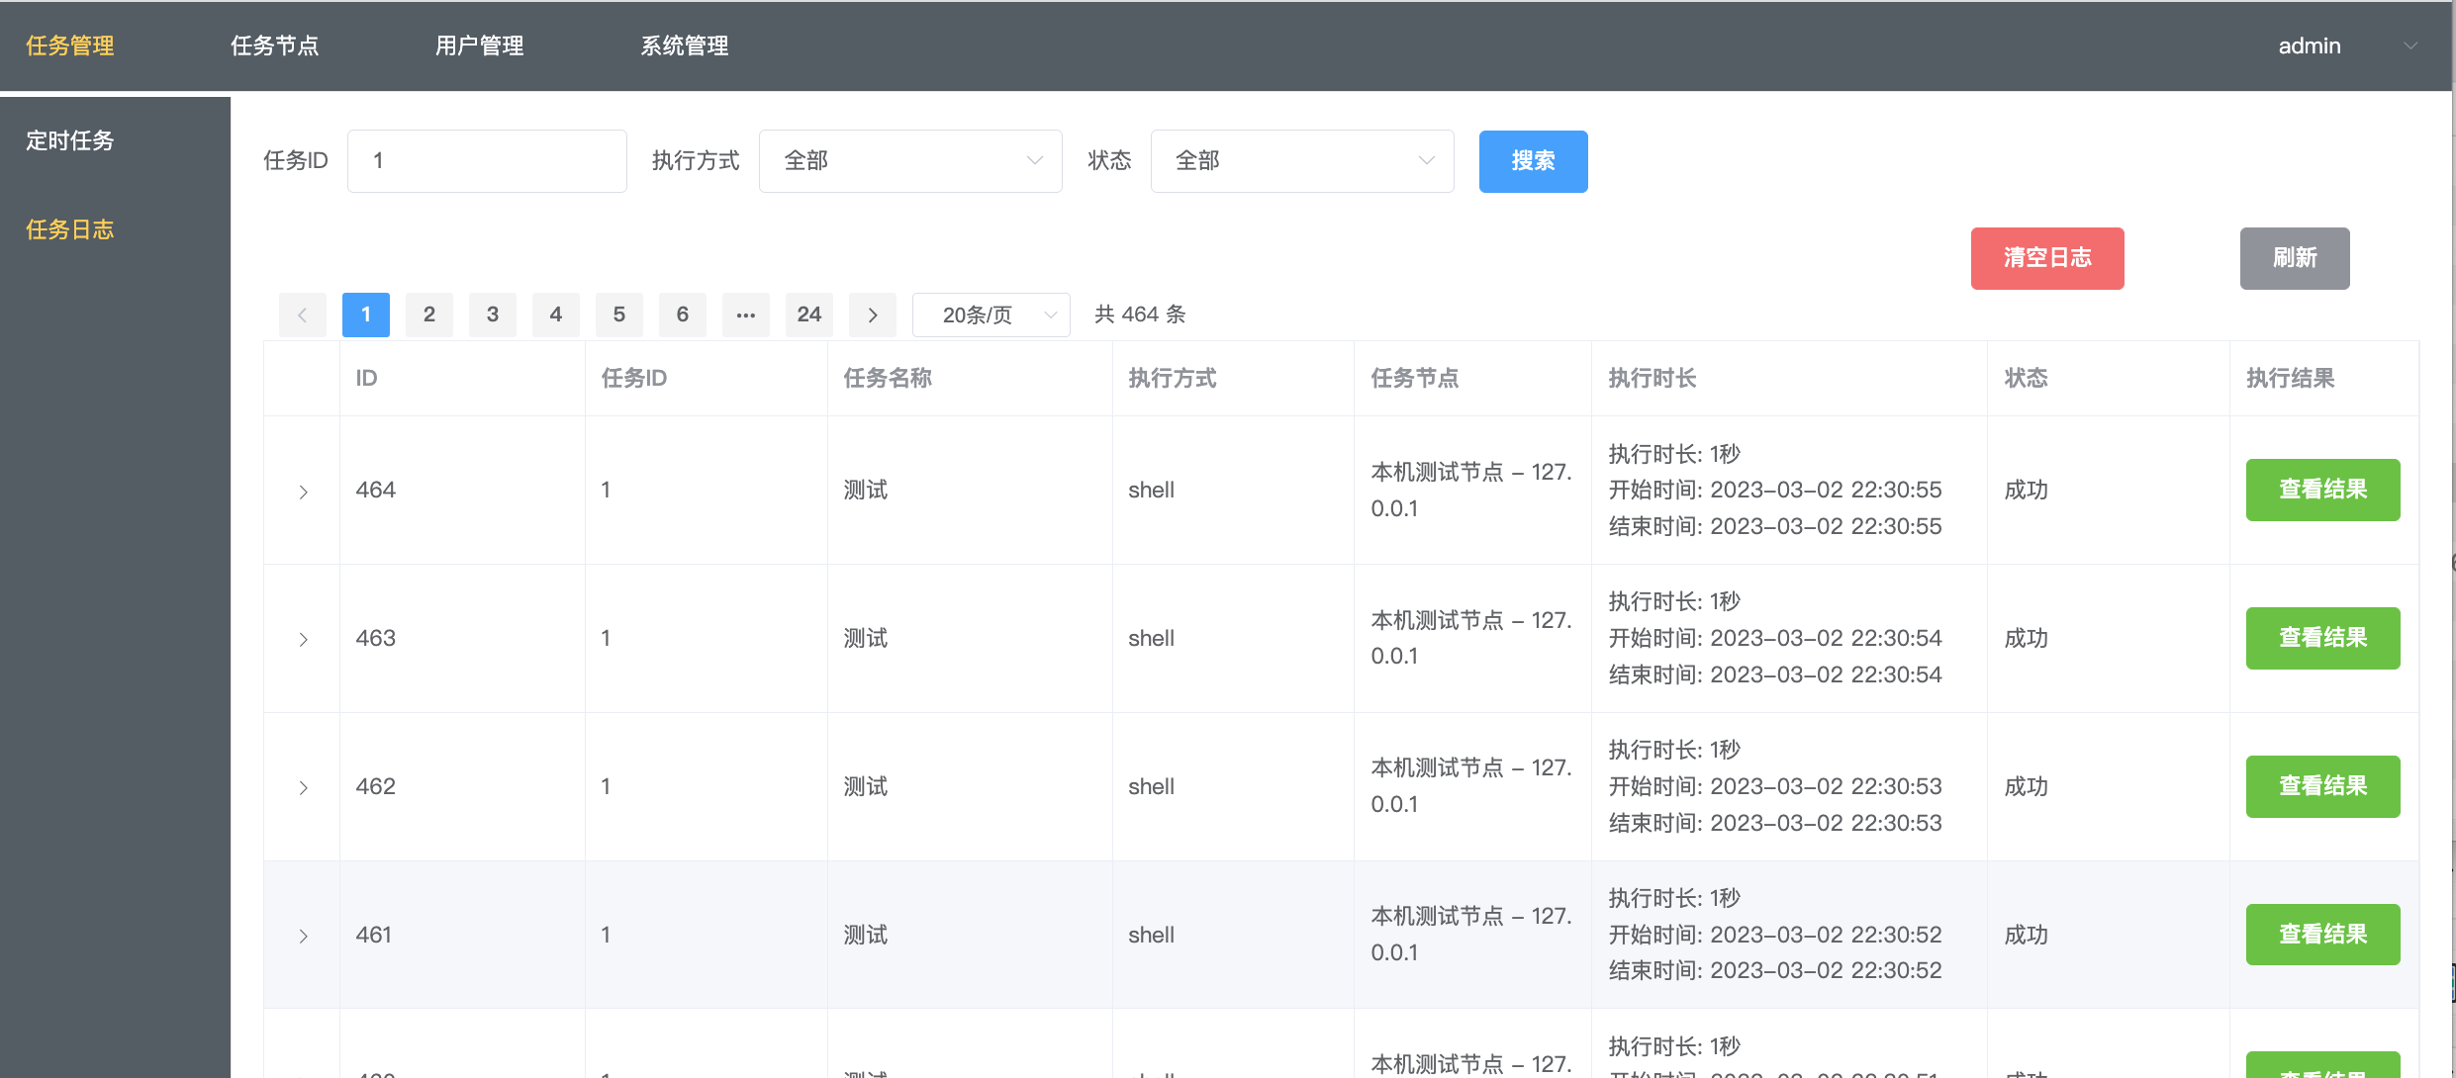Open the 任务管理 top menu
This screenshot has height=1078, width=2456.
[70, 45]
